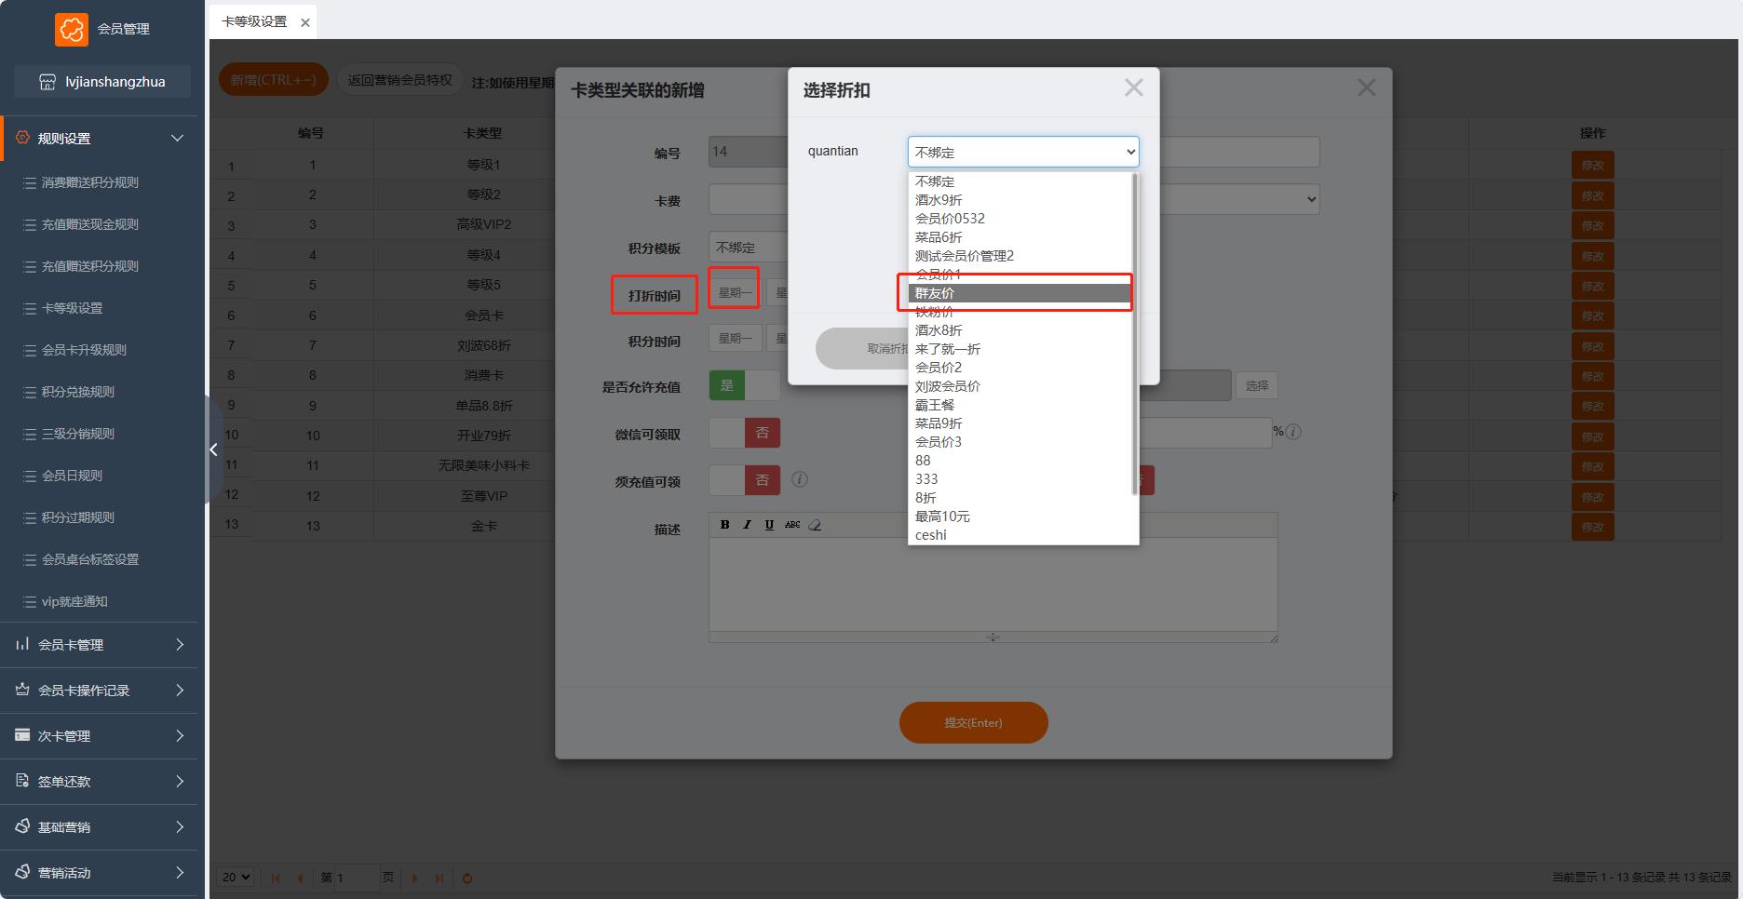Click the 基础营销 icon

(22, 826)
